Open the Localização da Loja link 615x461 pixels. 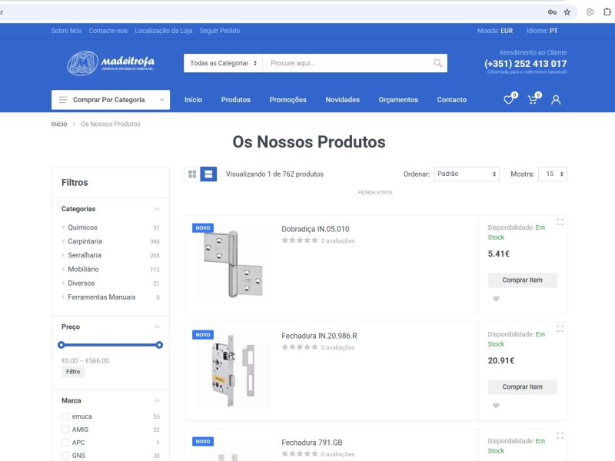[164, 31]
